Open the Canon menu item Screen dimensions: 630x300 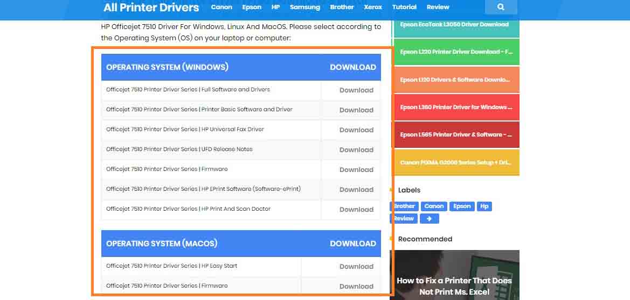tap(221, 7)
